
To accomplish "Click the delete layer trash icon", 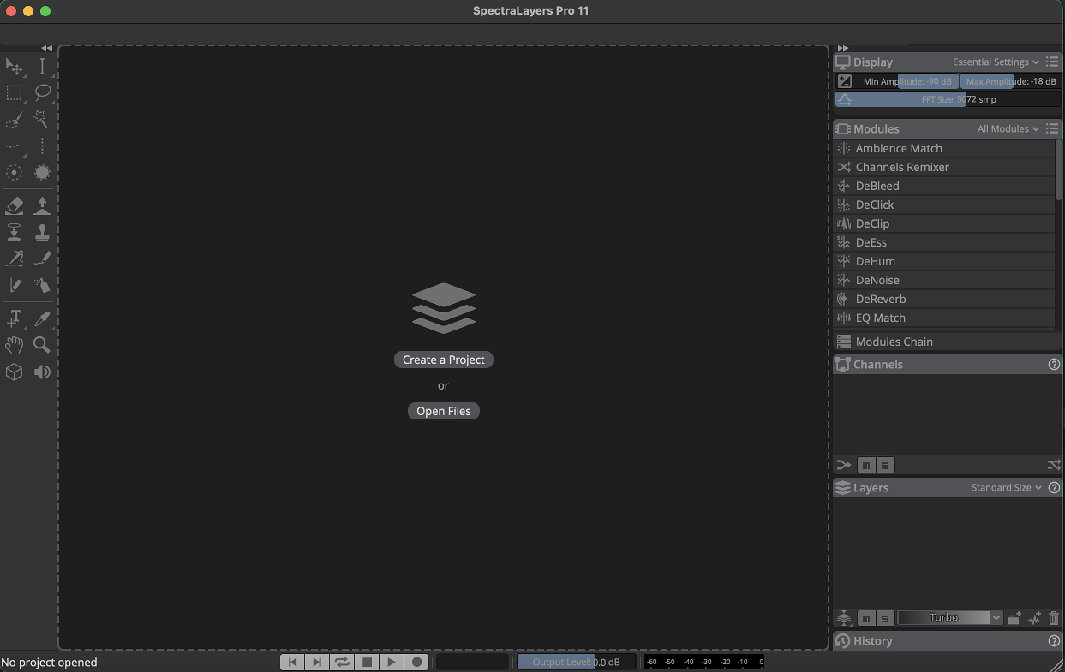I will coord(1054,618).
